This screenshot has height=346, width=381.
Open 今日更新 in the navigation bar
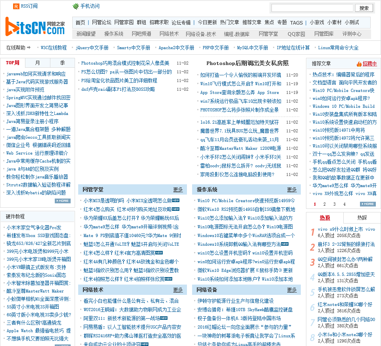point(207,23)
